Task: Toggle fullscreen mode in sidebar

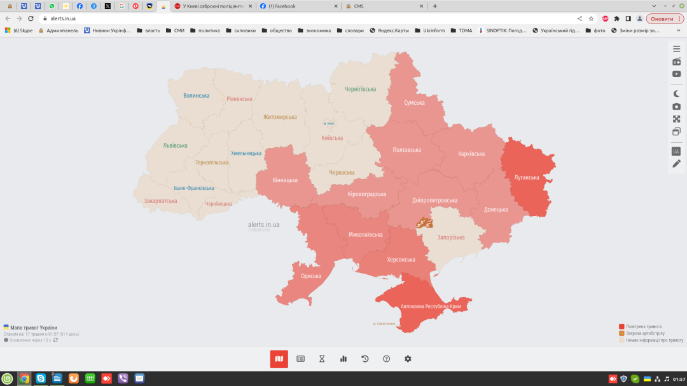Action: pos(676,118)
